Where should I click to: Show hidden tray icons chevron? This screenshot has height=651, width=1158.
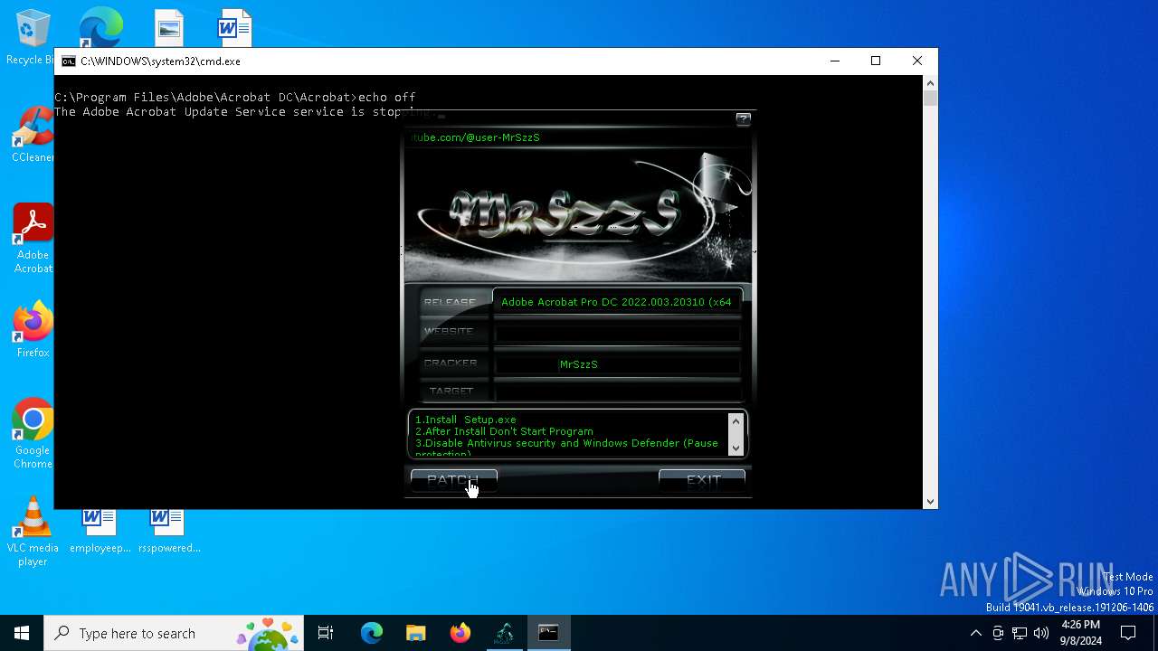click(x=975, y=633)
